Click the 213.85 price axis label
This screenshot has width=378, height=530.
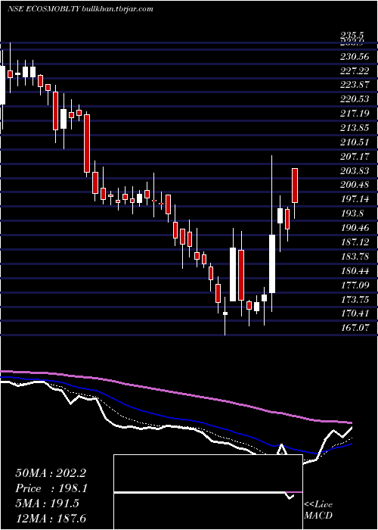(x=354, y=128)
